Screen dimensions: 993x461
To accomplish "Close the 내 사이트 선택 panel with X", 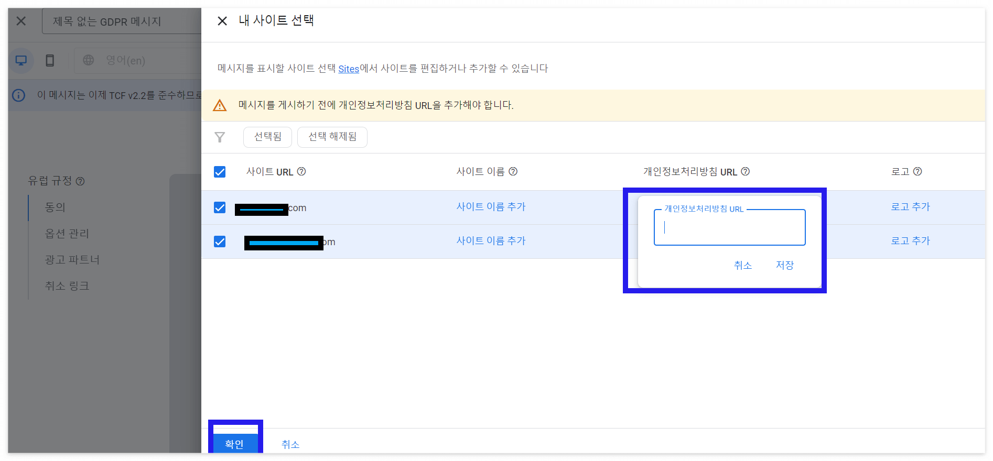I will coord(222,21).
